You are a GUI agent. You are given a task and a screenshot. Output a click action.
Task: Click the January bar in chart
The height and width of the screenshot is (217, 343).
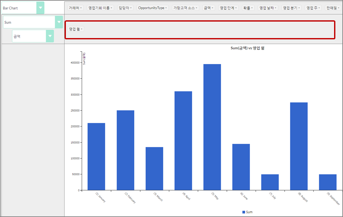96,156
